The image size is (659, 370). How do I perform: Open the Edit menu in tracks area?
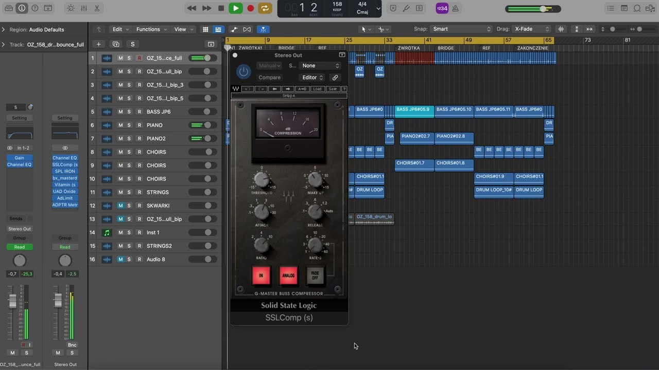coord(120,29)
